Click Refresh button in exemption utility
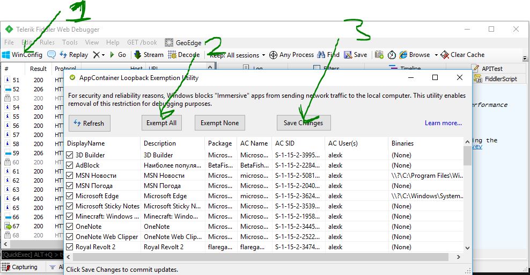Screen dimensions: 530x275 (x=90, y=123)
